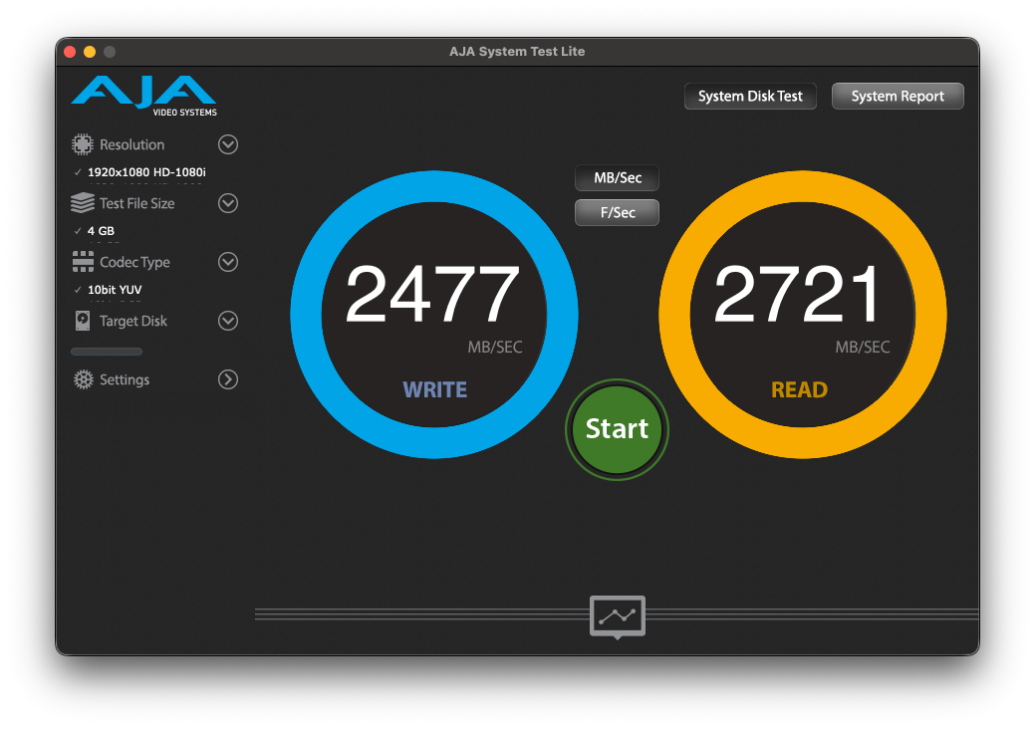The height and width of the screenshot is (729, 1035).
Task: Click the Settings label
Action: (125, 379)
